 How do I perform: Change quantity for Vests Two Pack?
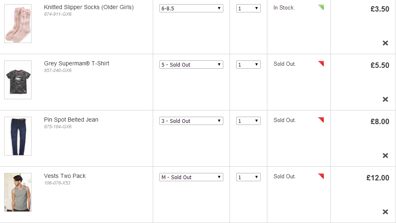248,177
